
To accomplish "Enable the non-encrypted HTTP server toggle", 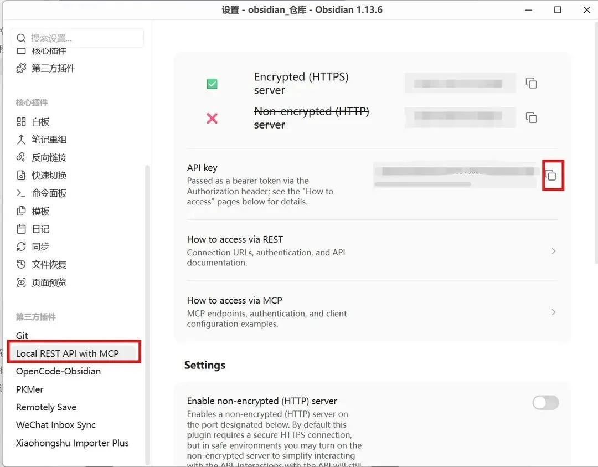I will pos(546,403).
